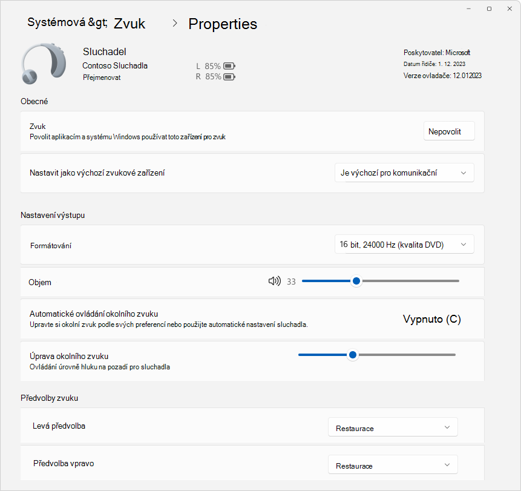Click the hearing aid device image
The height and width of the screenshot is (491, 521).
44,63
